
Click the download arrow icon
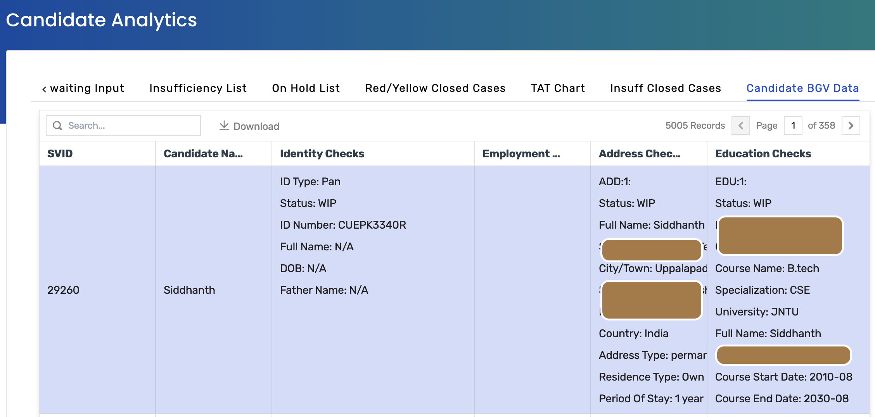click(224, 126)
